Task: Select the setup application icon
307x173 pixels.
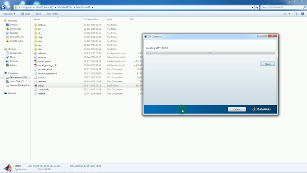Action: pos(35,86)
